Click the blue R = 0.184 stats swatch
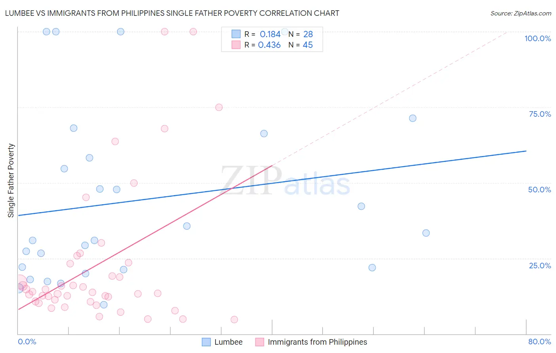 point(236,34)
